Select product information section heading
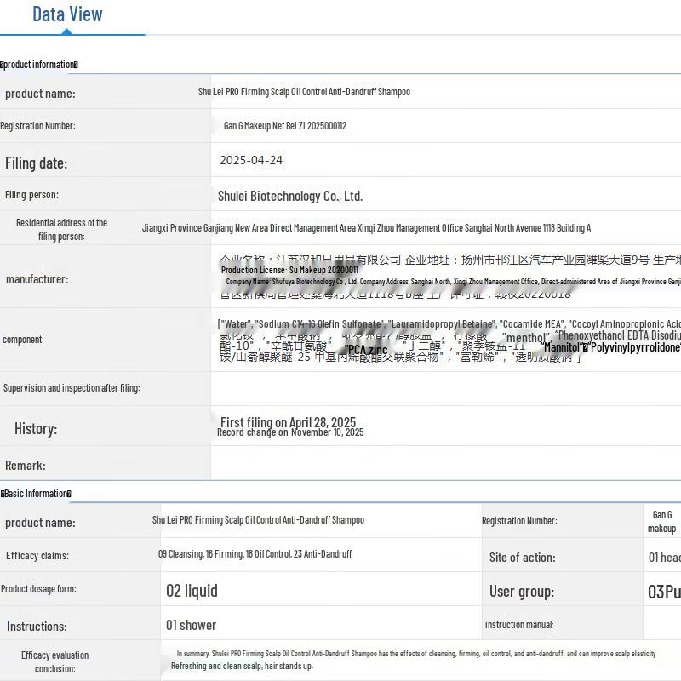681x681 pixels. [39, 65]
